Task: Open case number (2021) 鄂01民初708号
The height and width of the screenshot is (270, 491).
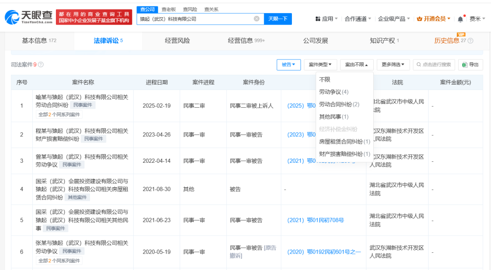Action: coord(316,220)
